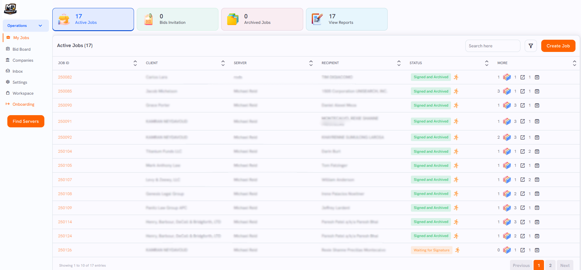The height and width of the screenshot is (270, 581).
Task: Click the document stack icon for job 250107
Action: click(x=507, y=180)
